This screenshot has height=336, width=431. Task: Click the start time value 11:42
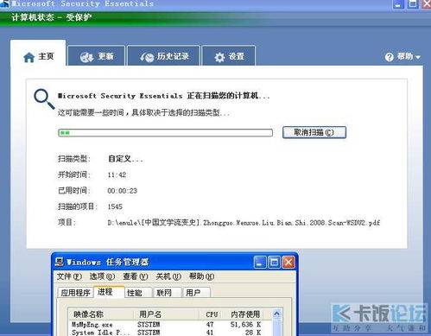point(117,174)
